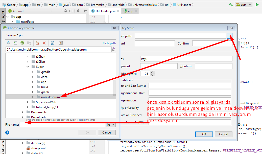Click the blue help question mark icon
Viewport: 262px width, 154px height.
click(7, 133)
